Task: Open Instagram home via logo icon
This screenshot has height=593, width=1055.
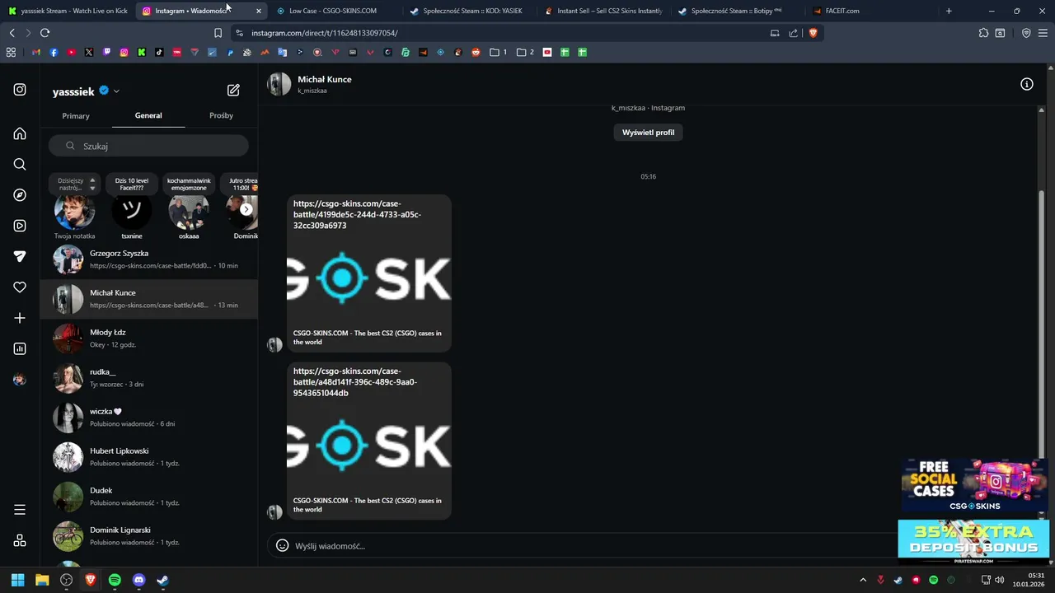Action: [20, 90]
